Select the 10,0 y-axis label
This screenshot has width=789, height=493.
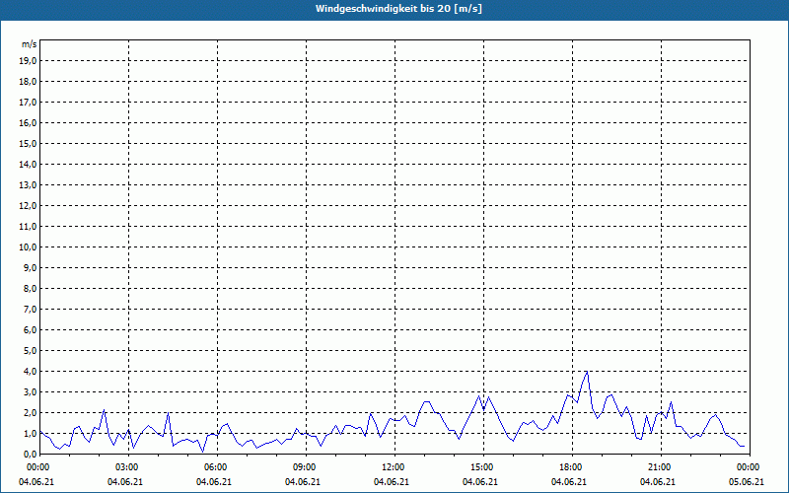pyautogui.click(x=29, y=246)
